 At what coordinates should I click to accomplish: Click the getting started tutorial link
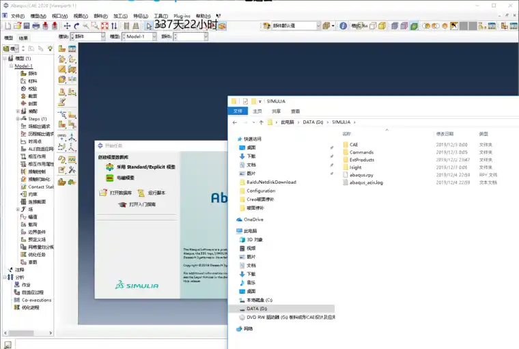(137, 204)
